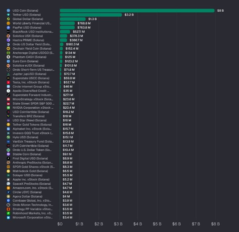Click the Apple Inc. xStock icon
239x232 pixels.
point(8,180)
